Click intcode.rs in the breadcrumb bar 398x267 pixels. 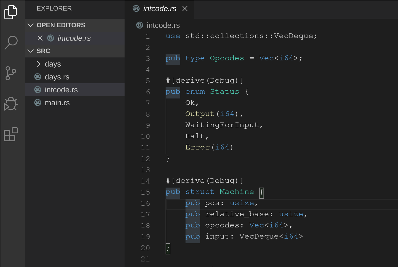(x=163, y=25)
